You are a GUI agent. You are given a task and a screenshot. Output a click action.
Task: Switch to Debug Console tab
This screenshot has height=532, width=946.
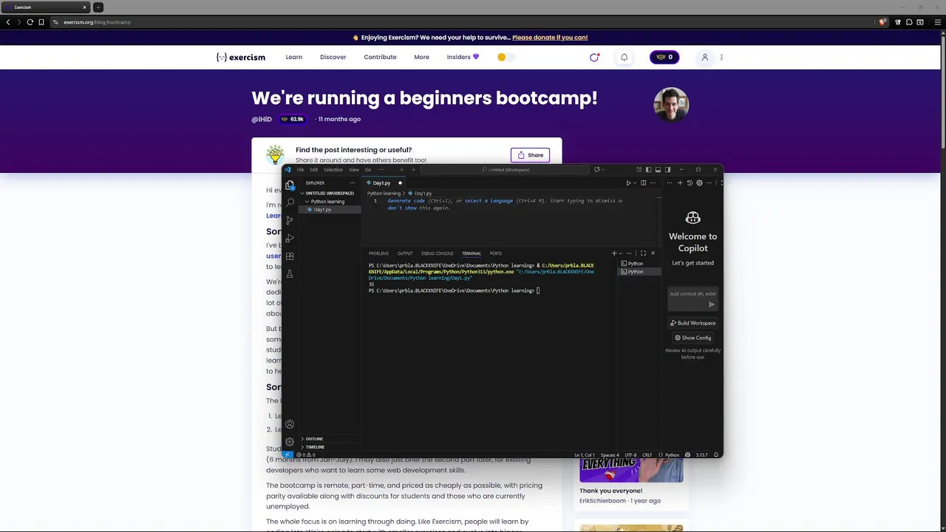438,253
